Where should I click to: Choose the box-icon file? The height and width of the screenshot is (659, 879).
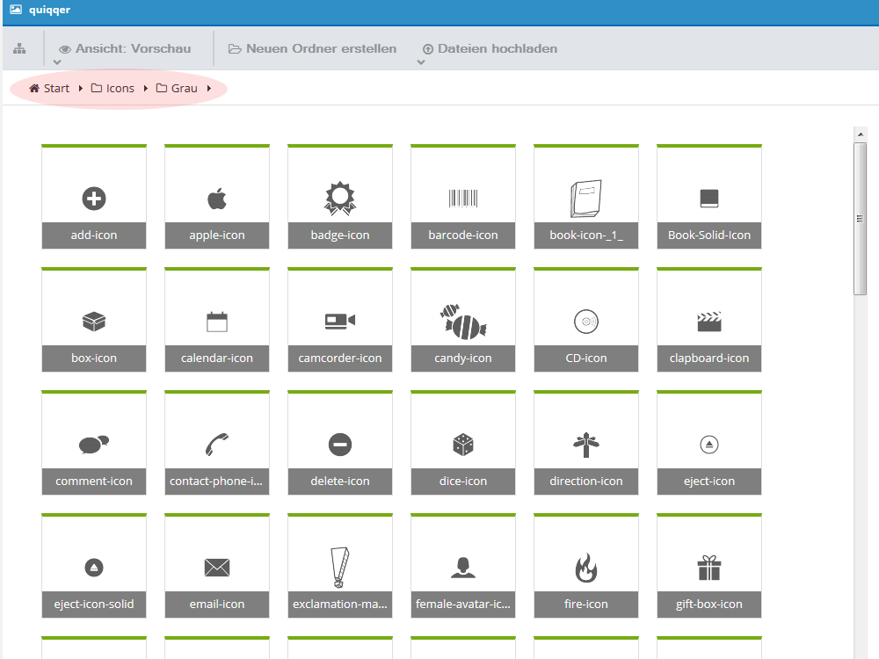[x=94, y=320]
